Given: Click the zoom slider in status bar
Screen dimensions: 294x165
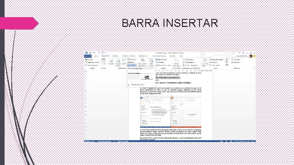Looking at the screenshot, I should (242, 141).
